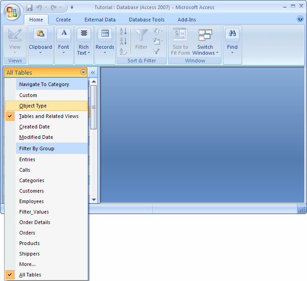Click Sort Descending Z-A icon
Screen dimensions: 307x281
click(x=123, y=41)
